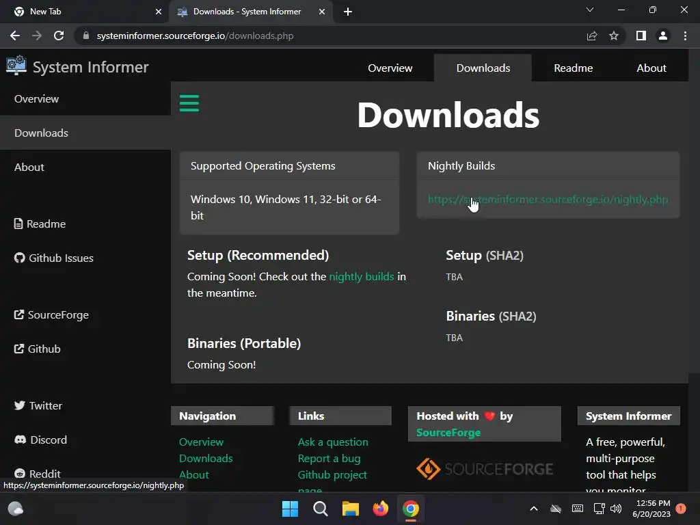
Task: Open the Readme top navigation tab
Action: (574, 68)
